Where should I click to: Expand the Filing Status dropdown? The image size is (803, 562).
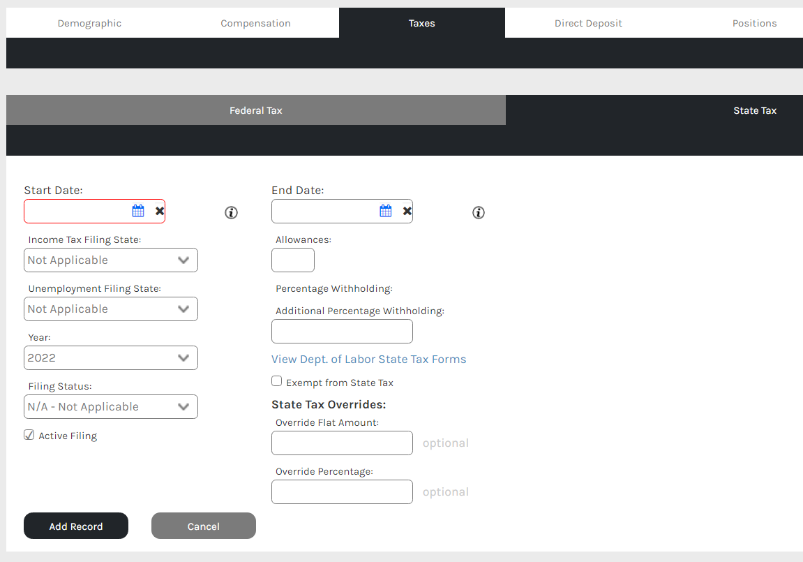[x=111, y=407]
